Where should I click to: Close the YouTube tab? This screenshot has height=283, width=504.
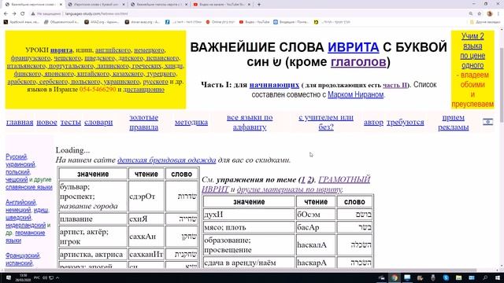pyautogui.click(x=249, y=5)
